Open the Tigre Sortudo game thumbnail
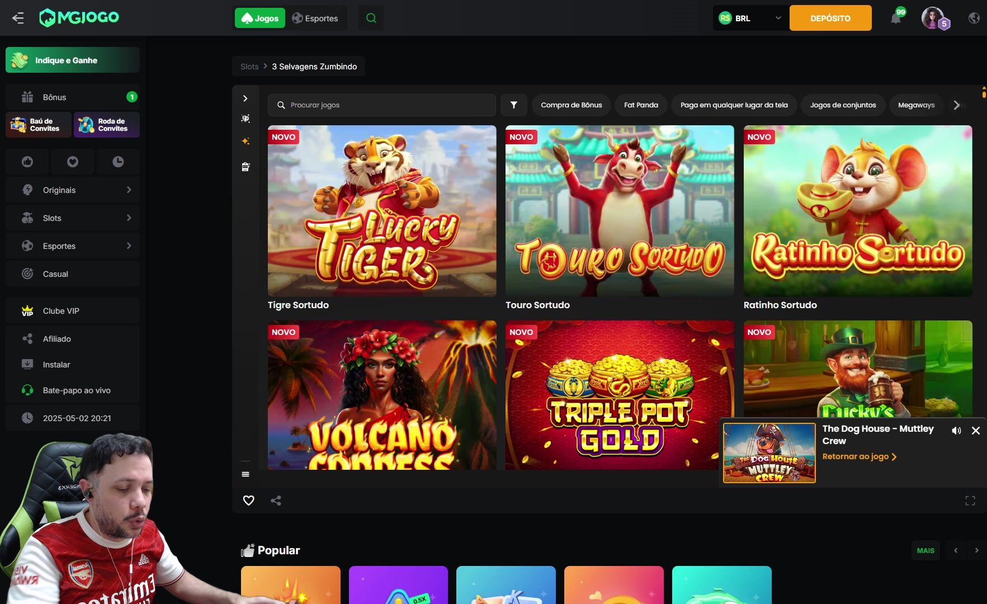The height and width of the screenshot is (604, 987). [382, 211]
